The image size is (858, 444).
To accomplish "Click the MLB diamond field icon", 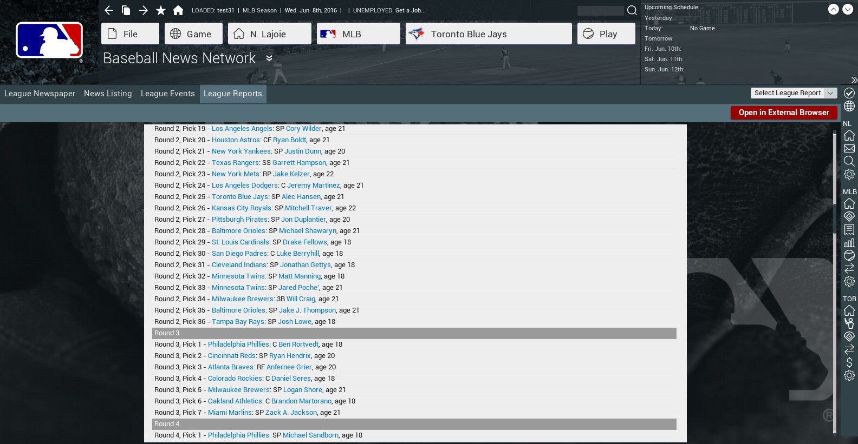I will coord(849,216).
